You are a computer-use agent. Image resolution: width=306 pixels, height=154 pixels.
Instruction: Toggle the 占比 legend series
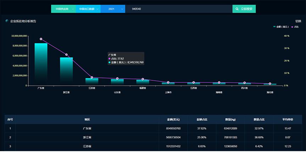(x=295, y=27)
